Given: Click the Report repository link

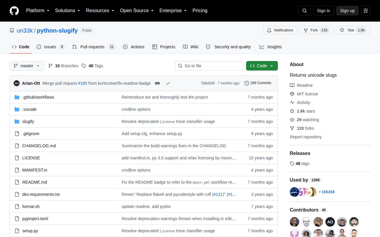Looking at the screenshot, I should click(305, 137).
